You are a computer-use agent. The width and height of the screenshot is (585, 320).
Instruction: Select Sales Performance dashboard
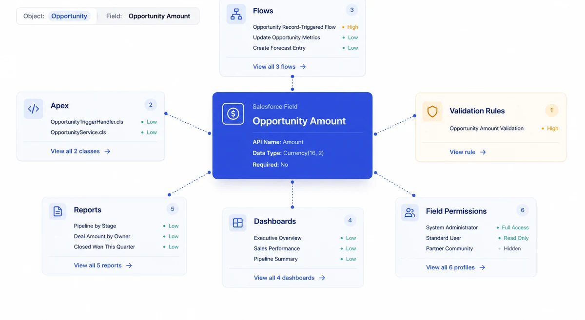tap(305, 248)
